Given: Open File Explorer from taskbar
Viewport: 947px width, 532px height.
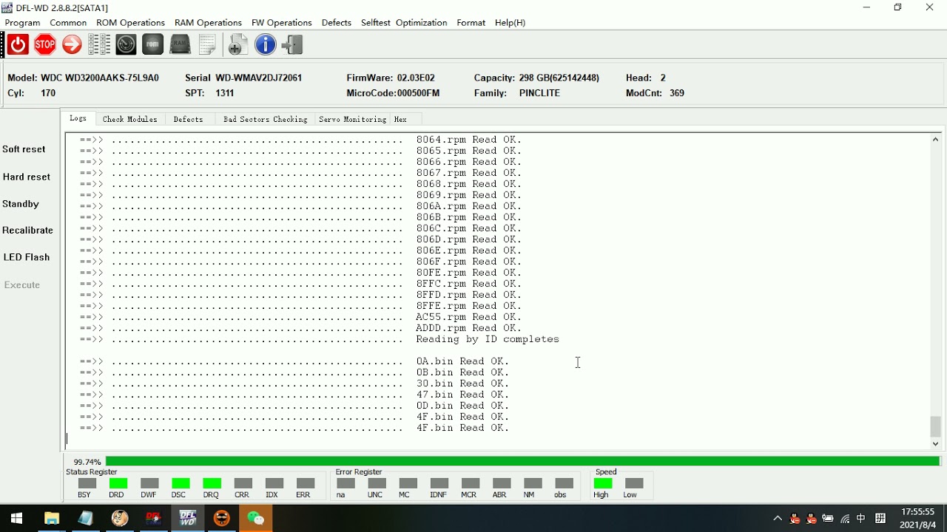Looking at the screenshot, I should 51,519.
